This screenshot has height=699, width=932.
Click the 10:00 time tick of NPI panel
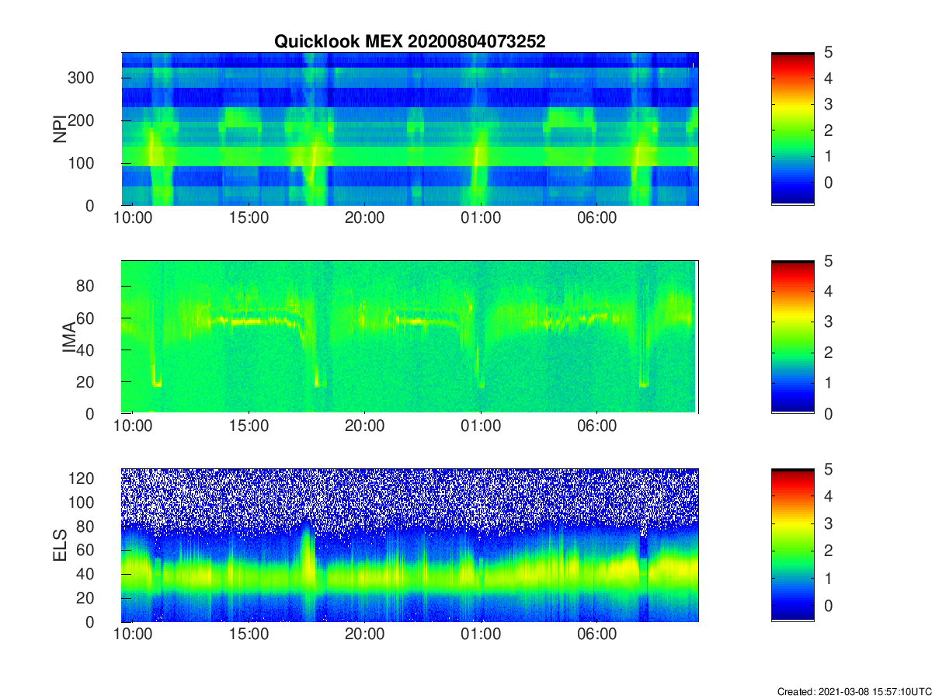[133, 219]
